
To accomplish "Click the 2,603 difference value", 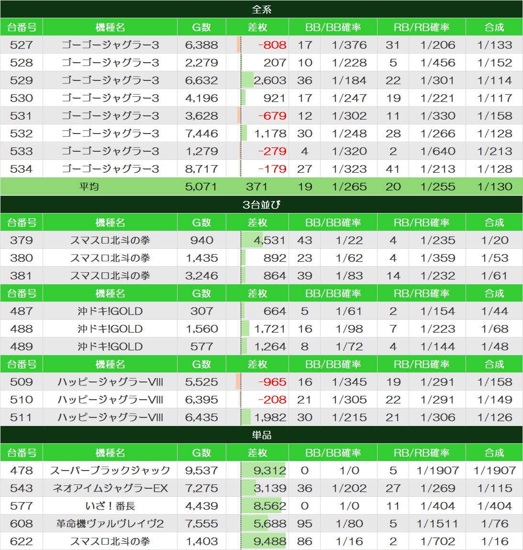I will pyautogui.click(x=270, y=80).
